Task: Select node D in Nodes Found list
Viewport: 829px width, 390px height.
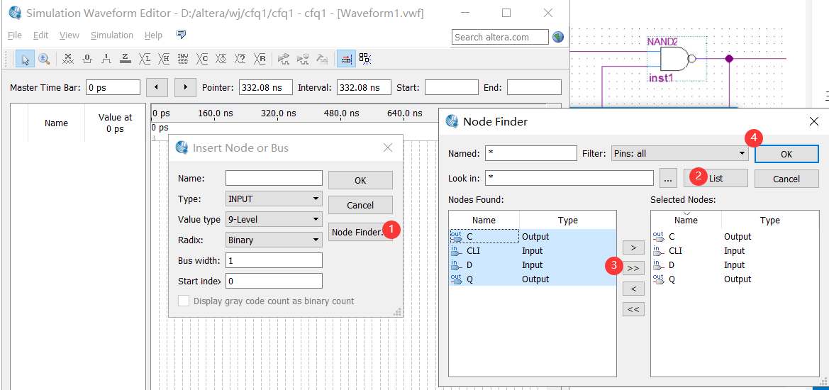Action: pyautogui.click(x=533, y=264)
